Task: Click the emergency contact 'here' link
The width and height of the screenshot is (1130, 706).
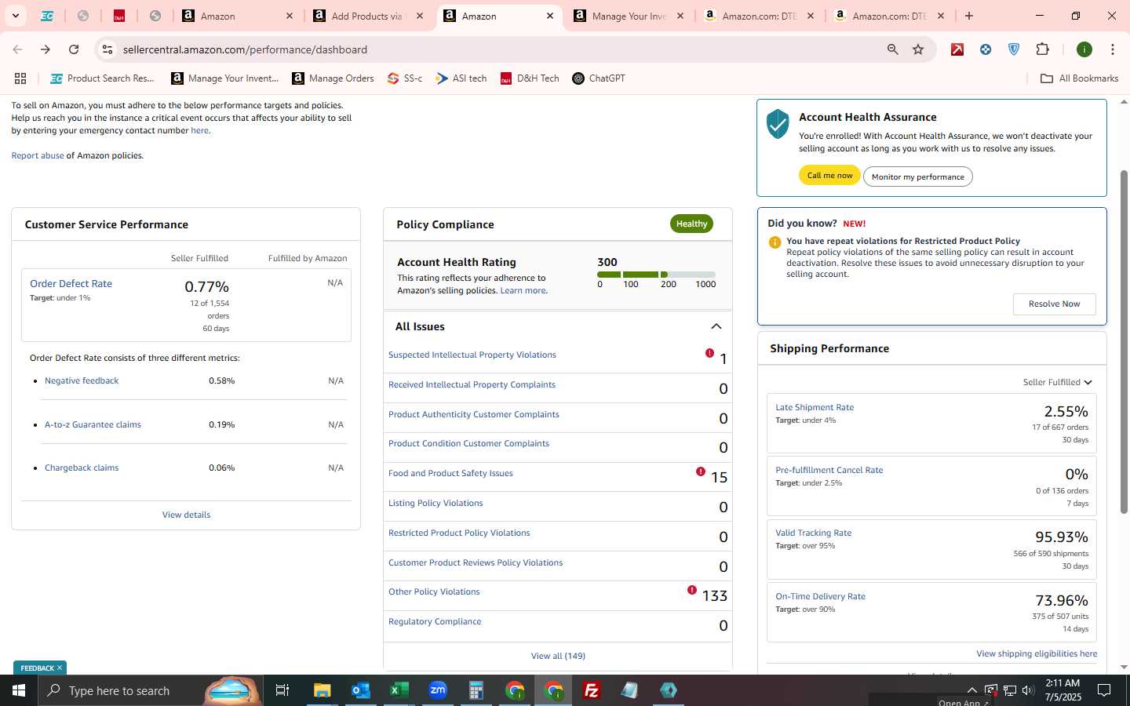Action: coord(199,130)
